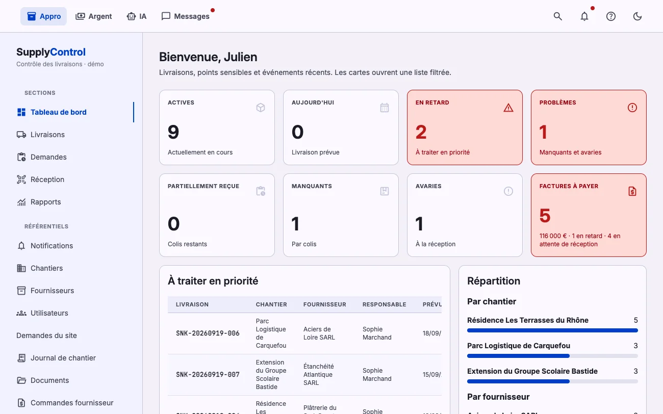The width and height of the screenshot is (663, 414).
Task: Open the Rapports section link
Action: 71,202
